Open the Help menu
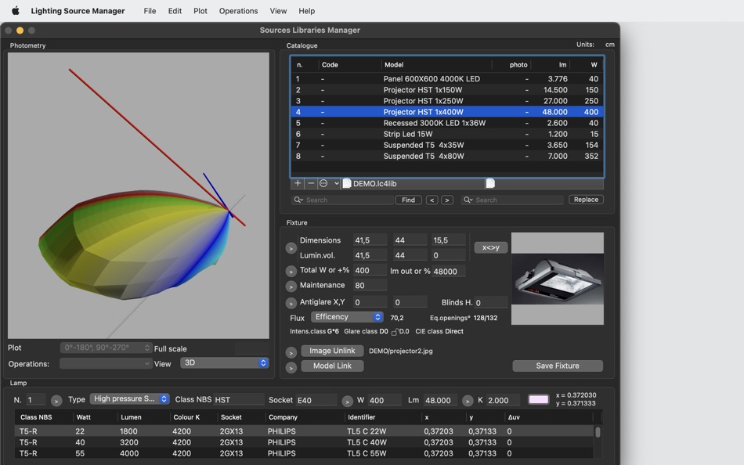The width and height of the screenshot is (744, 465). (x=306, y=10)
